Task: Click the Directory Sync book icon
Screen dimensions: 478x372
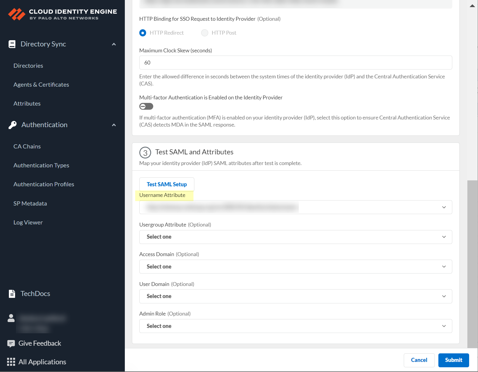Action: 12,44
